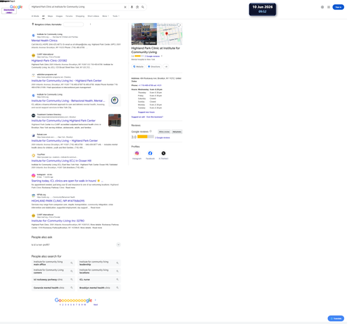Viewport: 349px width, 324px height.
Task: Open the Tools dropdown in search tabs
Action: 116,16
